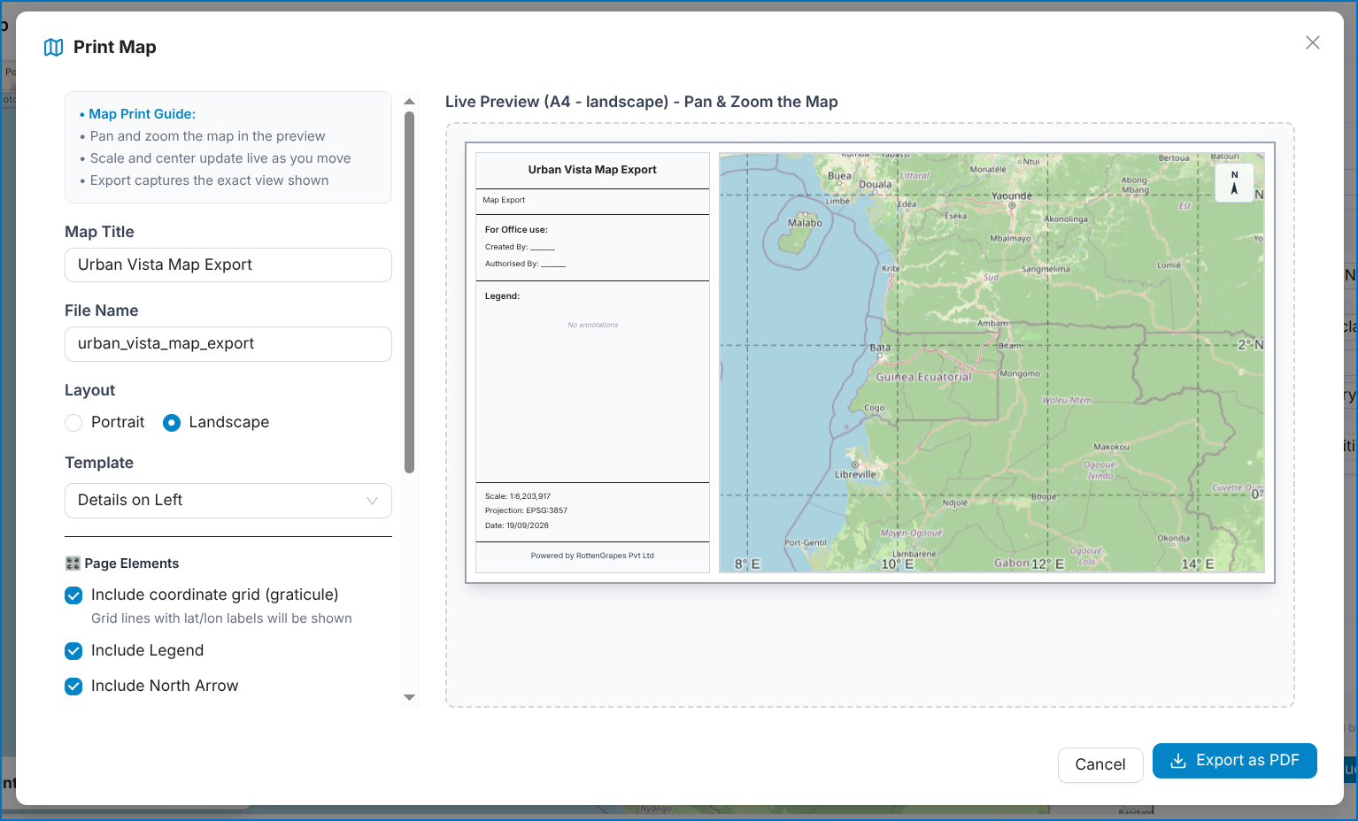Viewport: 1358px width, 821px height.
Task: Click the Map Print Guide heading
Action: (142, 114)
